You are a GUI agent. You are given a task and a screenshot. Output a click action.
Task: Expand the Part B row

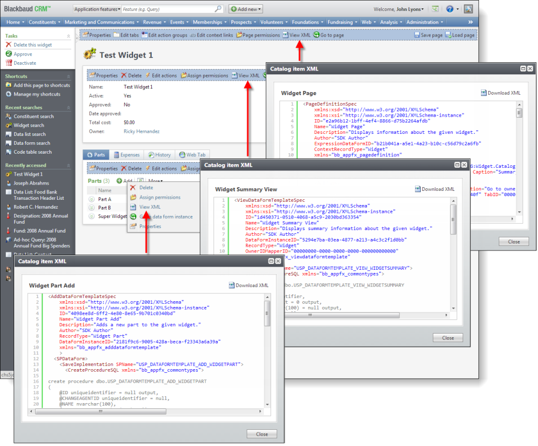coord(92,208)
